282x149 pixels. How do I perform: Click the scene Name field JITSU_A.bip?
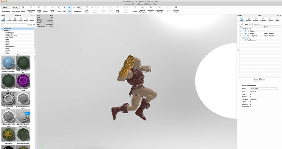tap(264, 89)
